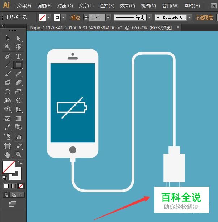Open Adobe Bridge with Br button

click(x=213, y=6)
